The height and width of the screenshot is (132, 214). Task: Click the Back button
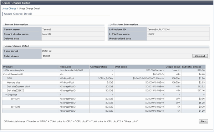pyautogui.click(x=203, y=121)
